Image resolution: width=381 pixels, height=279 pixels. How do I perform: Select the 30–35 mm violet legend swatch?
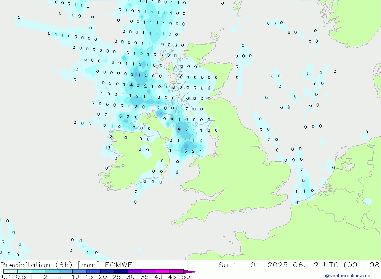point(135,271)
